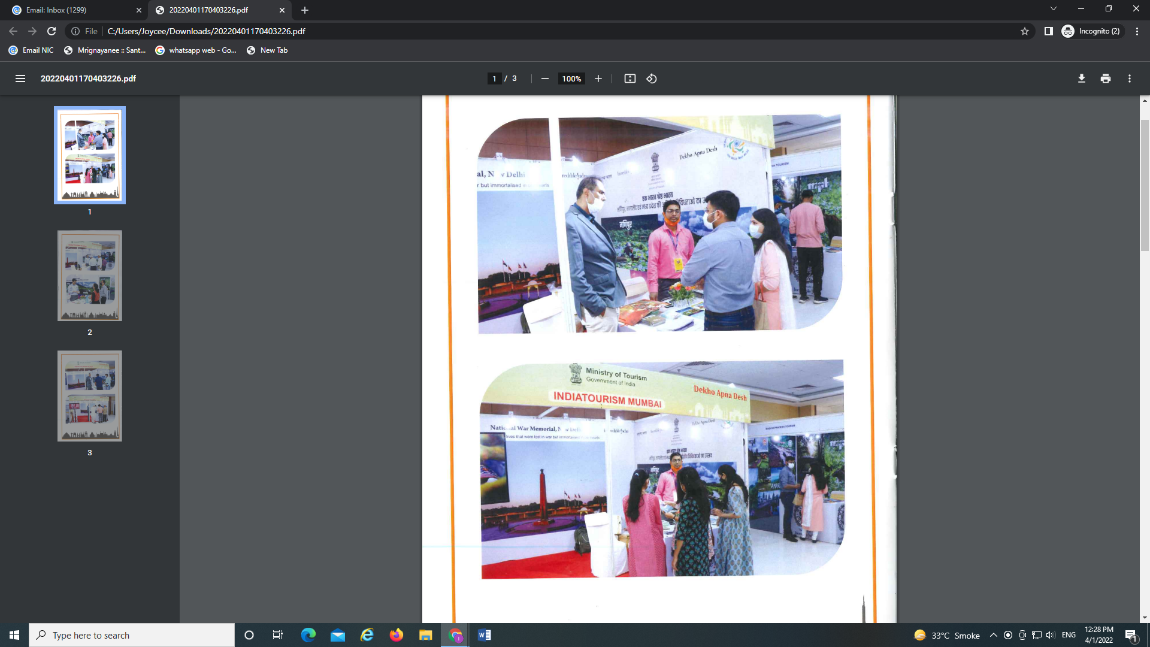Open the tab search dropdown arrow

[1054, 9]
